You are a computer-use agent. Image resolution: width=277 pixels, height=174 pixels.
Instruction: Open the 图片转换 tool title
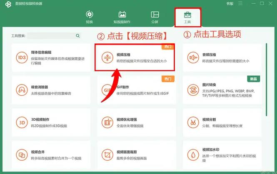(x=209, y=85)
